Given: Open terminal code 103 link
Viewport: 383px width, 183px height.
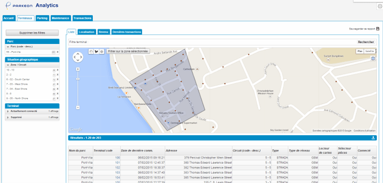Looking at the screenshot, I should click(x=117, y=172).
